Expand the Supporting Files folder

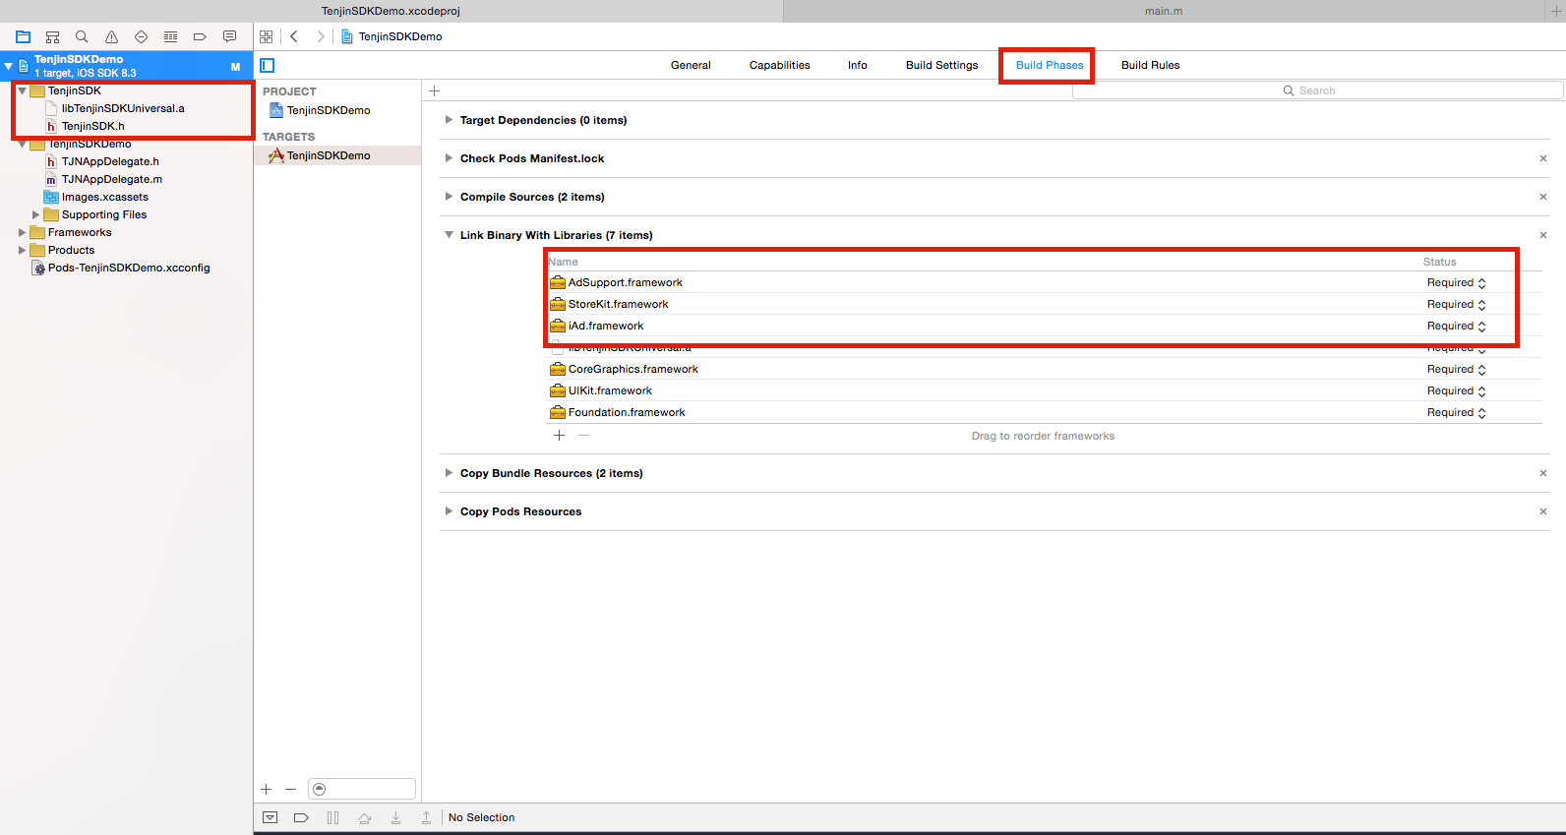point(36,214)
